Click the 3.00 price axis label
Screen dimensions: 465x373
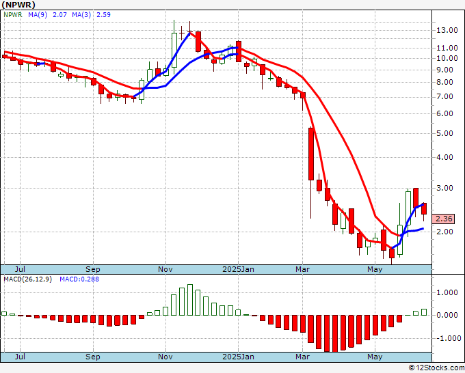[x=444, y=188]
